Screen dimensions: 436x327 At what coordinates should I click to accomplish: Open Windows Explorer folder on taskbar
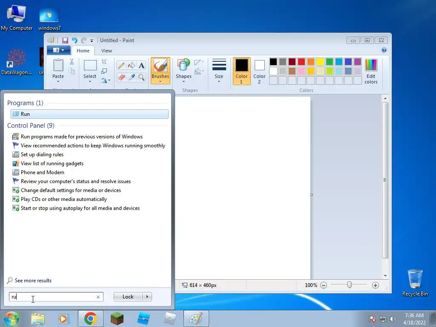(38, 319)
